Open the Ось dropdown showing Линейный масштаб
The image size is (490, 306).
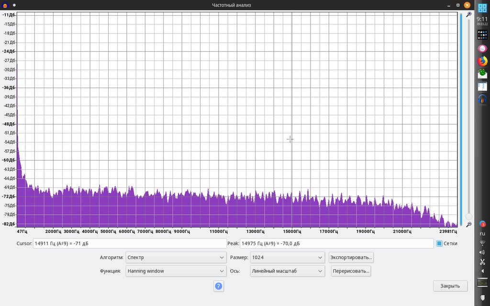pos(288,271)
